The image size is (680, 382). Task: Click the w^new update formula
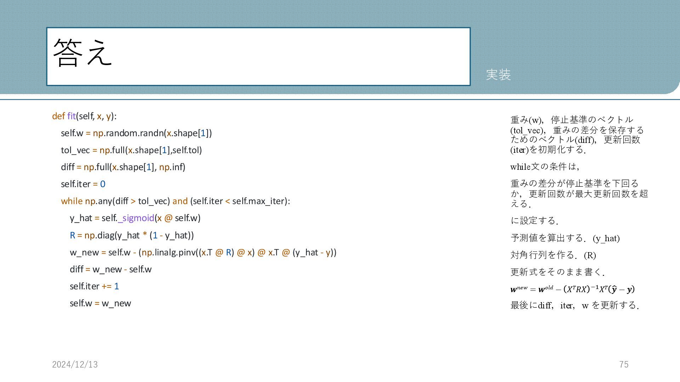(x=572, y=289)
